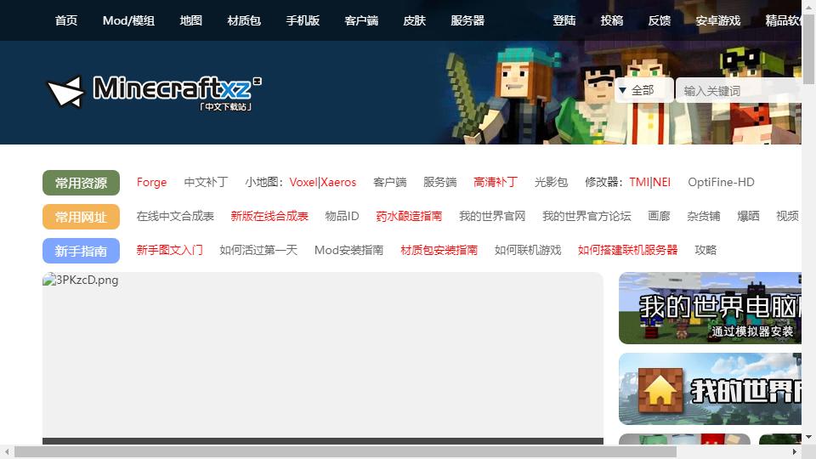Open the 画廊 link
Screen dimensions: 816x459
[x=659, y=216]
